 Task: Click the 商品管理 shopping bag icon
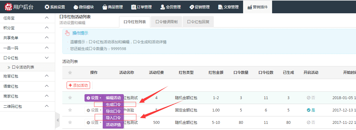pos(105,7)
